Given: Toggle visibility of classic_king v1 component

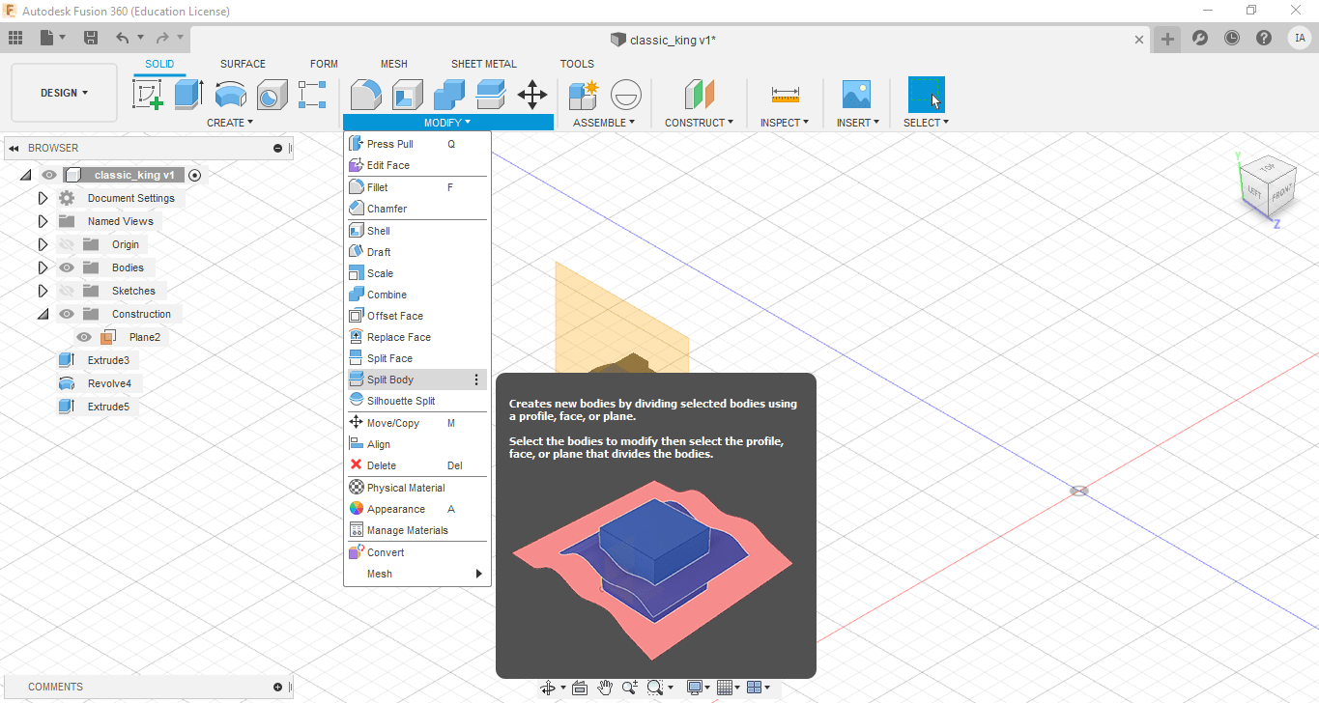Looking at the screenshot, I should (49, 175).
